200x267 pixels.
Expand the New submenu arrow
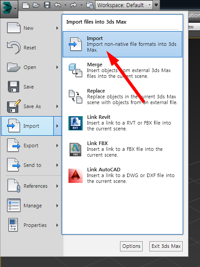[x=57, y=28]
